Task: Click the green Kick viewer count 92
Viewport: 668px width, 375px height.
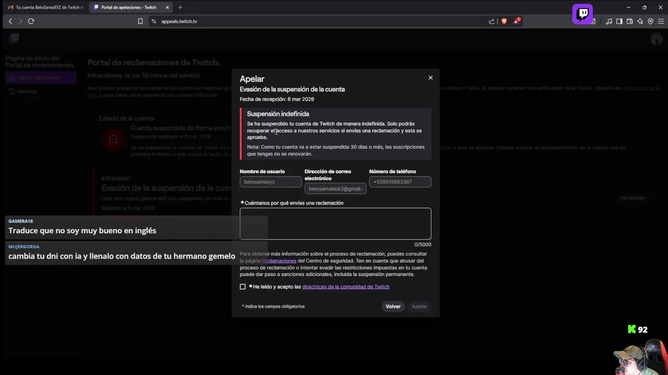Action: pos(638,329)
